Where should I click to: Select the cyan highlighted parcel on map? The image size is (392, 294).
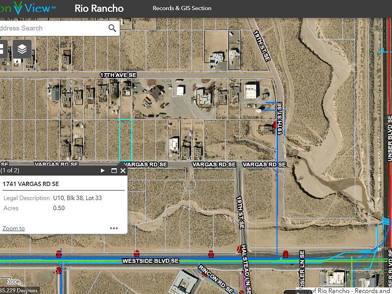pos(126,140)
